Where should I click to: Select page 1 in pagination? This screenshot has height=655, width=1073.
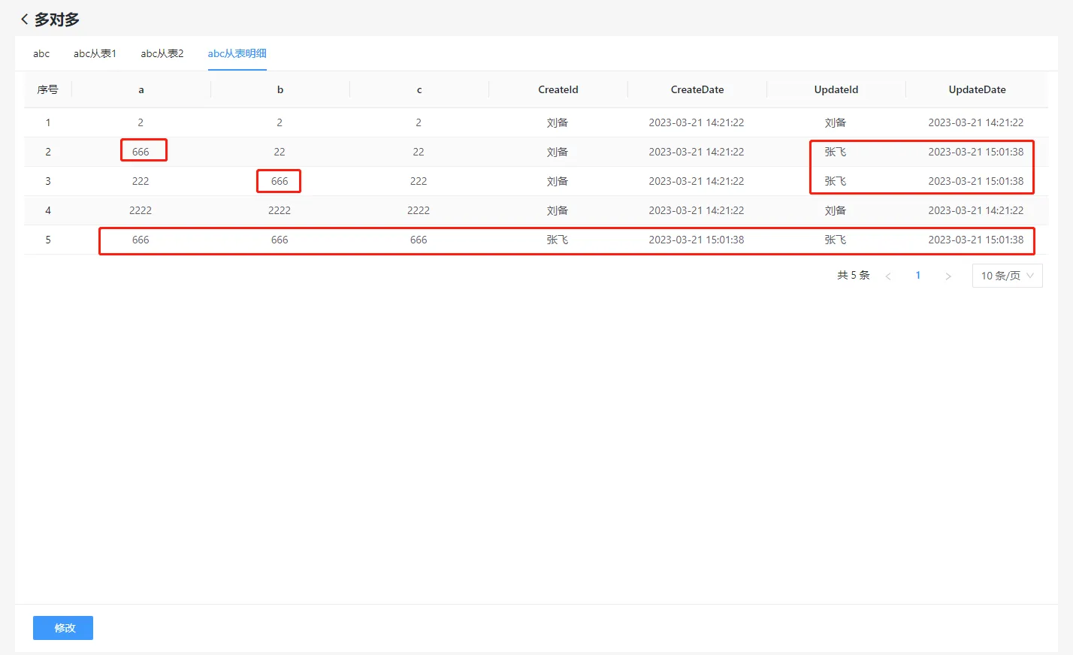[918, 276]
